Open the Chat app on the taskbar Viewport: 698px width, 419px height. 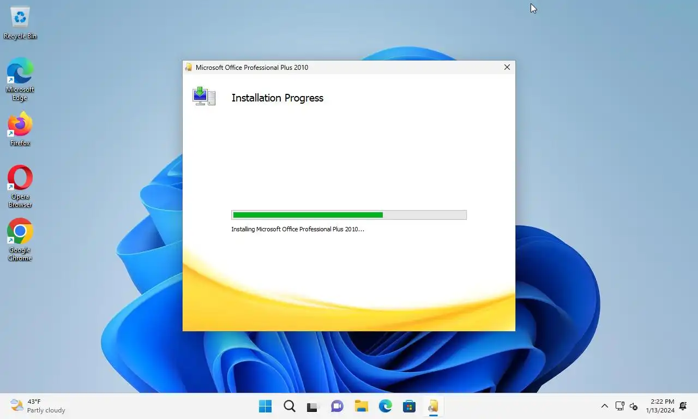(x=337, y=406)
